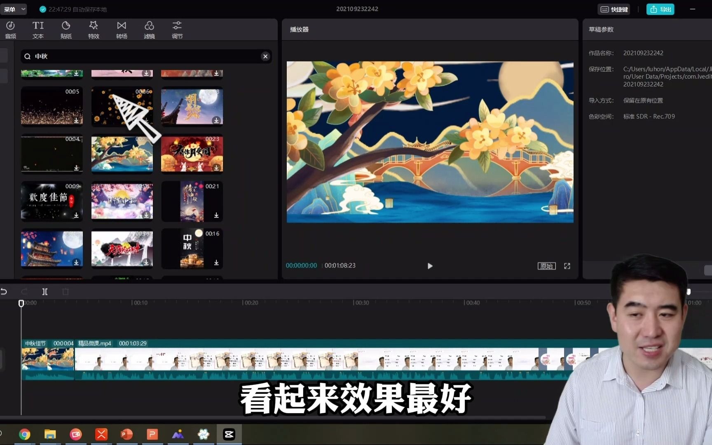Click the 保存位置 file path text
The width and height of the screenshot is (712, 445).
[x=667, y=77]
